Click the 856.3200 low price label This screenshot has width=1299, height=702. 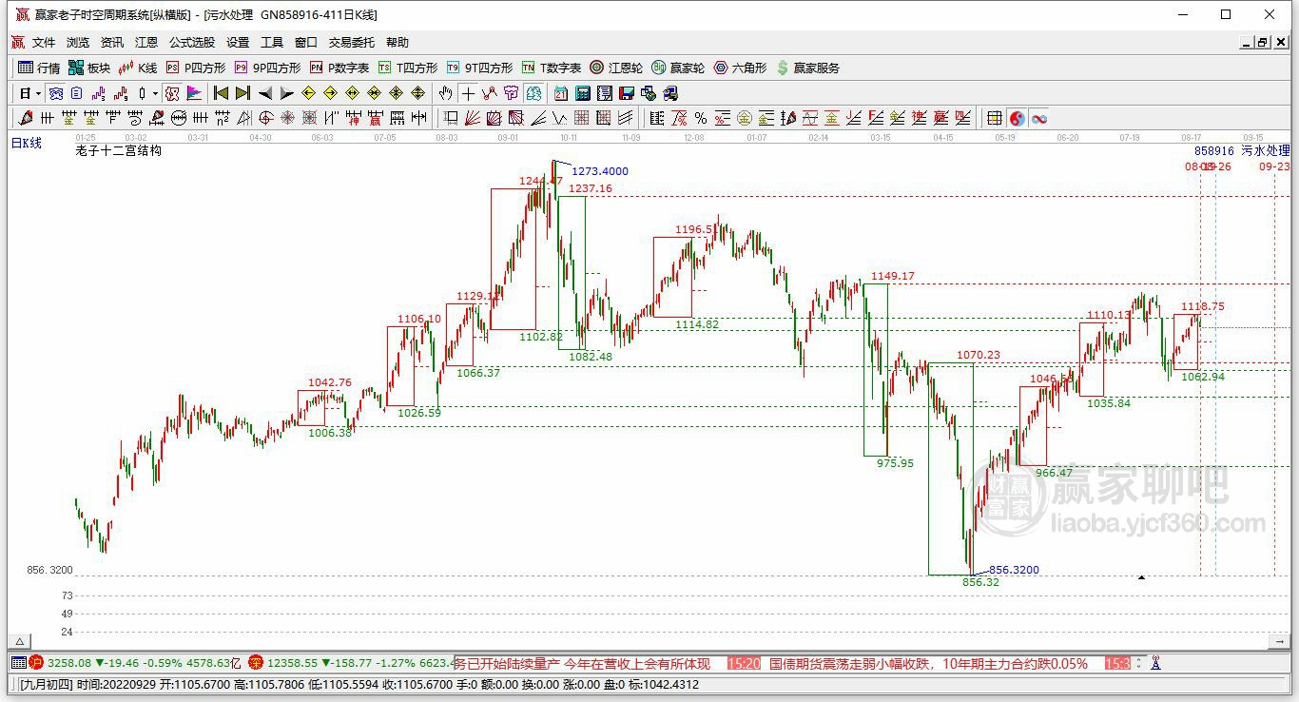pos(1014,570)
